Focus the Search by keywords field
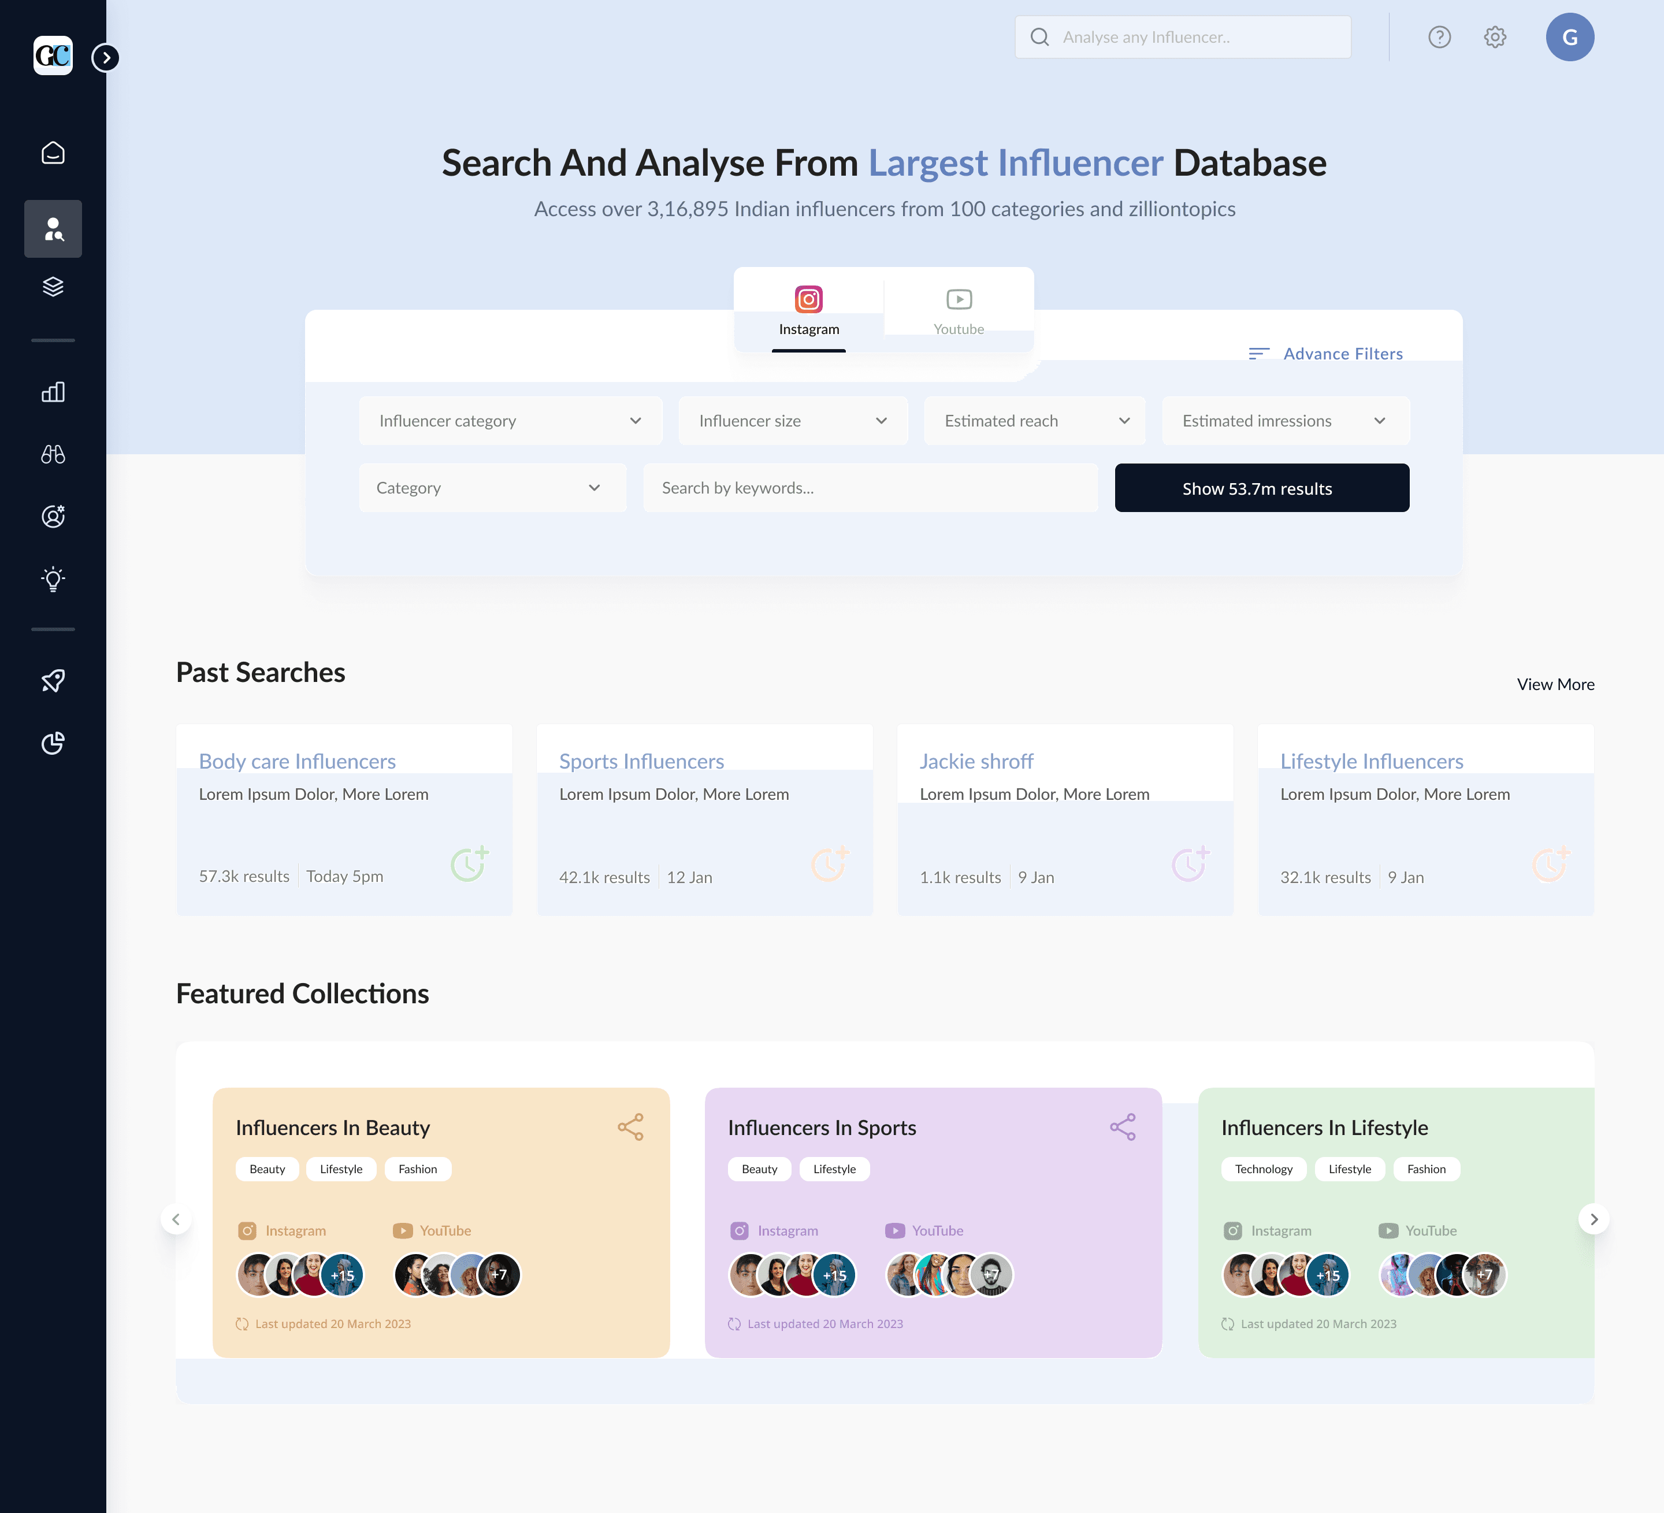Image resolution: width=1664 pixels, height=1513 pixels. click(870, 488)
